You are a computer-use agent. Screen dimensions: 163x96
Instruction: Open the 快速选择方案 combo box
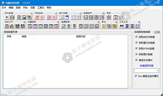point(147,71)
